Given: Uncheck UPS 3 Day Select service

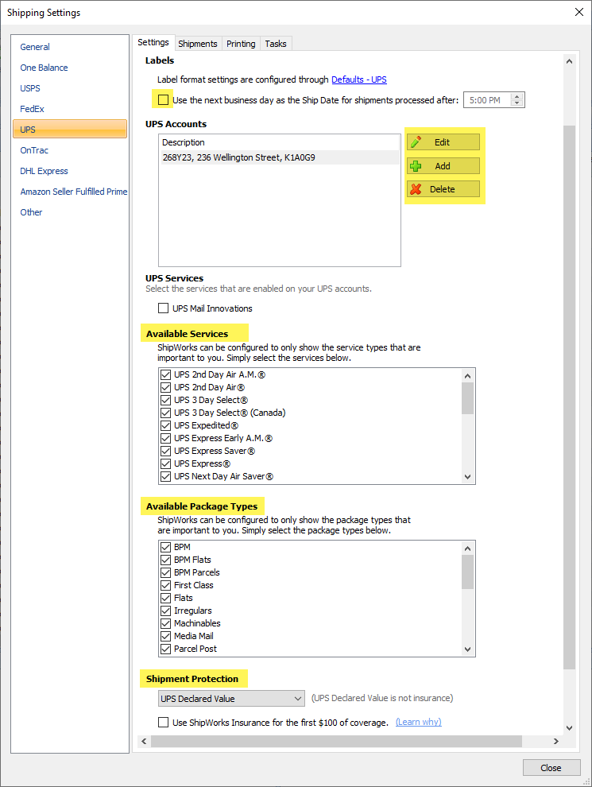Looking at the screenshot, I should 165,400.
